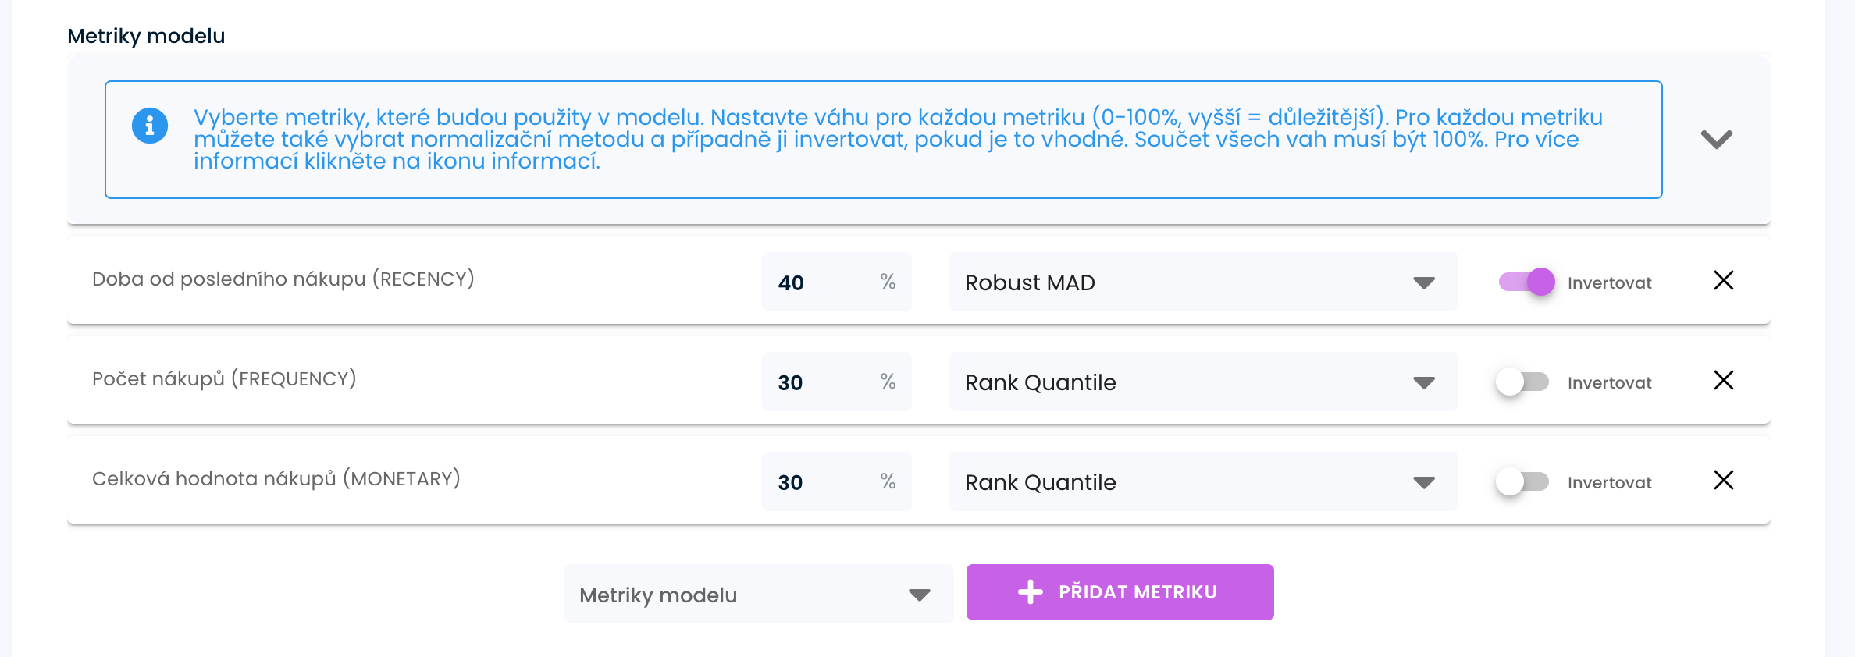Click the blue info message text
Image resolution: width=1855 pixels, height=657 pixels.
click(898, 139)
